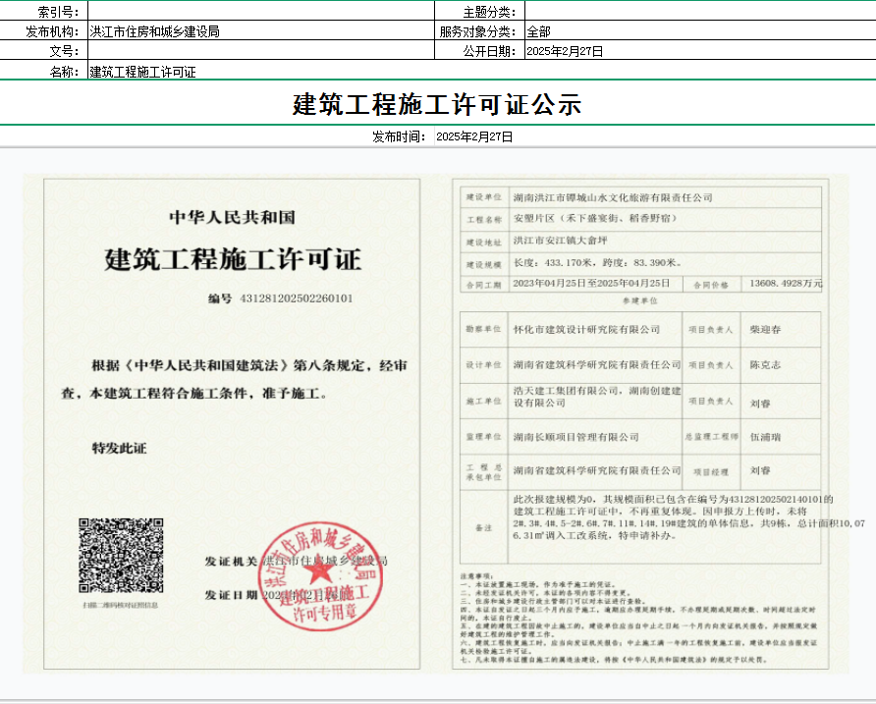The image size is (876, 704).
Task: Click the empty 索引号 value cell
Action: pos(260,11)
